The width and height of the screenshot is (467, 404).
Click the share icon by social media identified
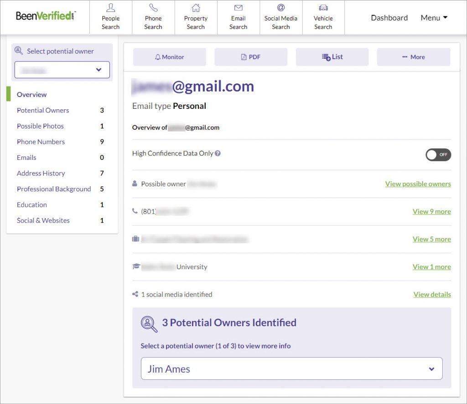pos(135,294)
